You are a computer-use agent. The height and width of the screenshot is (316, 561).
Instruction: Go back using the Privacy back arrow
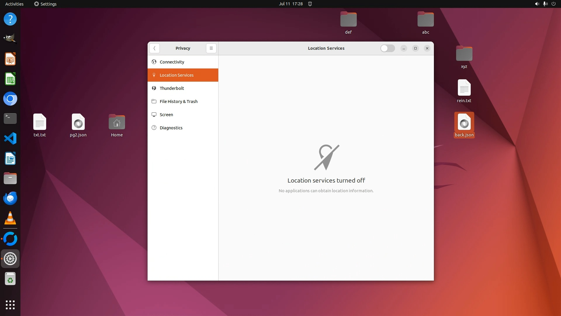click(154, 48)
